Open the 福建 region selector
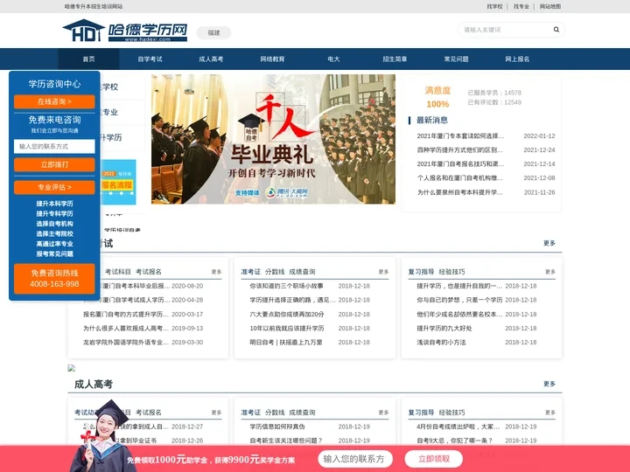Screen dimensions: 630x472 (213, 33)
